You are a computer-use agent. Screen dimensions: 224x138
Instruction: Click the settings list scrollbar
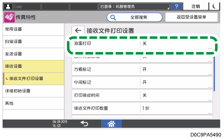[214, 73]
